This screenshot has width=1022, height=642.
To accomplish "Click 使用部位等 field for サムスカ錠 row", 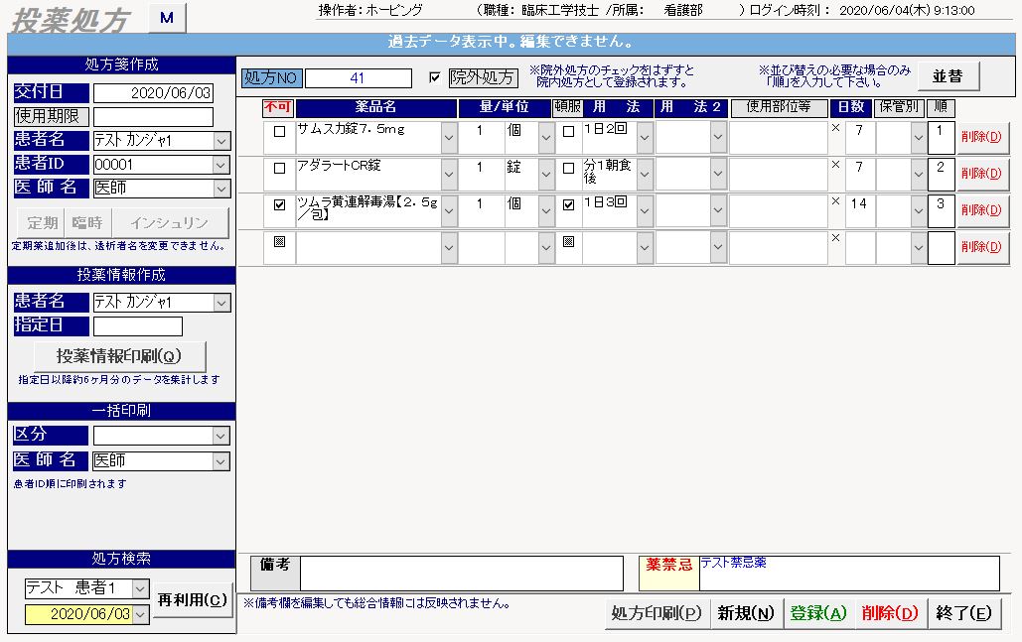I will (779, 137).
